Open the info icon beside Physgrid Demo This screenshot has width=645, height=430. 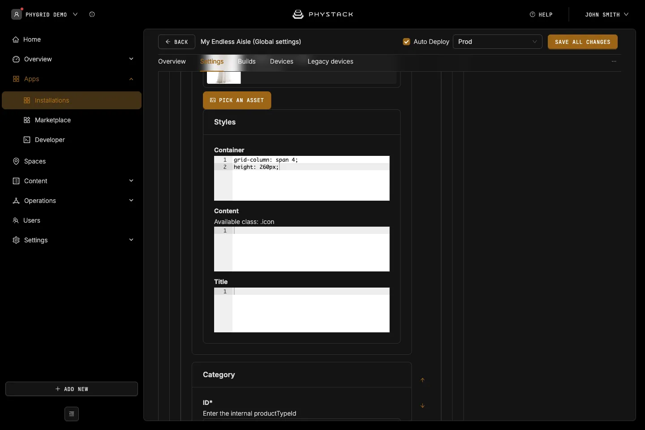(92, 14)
